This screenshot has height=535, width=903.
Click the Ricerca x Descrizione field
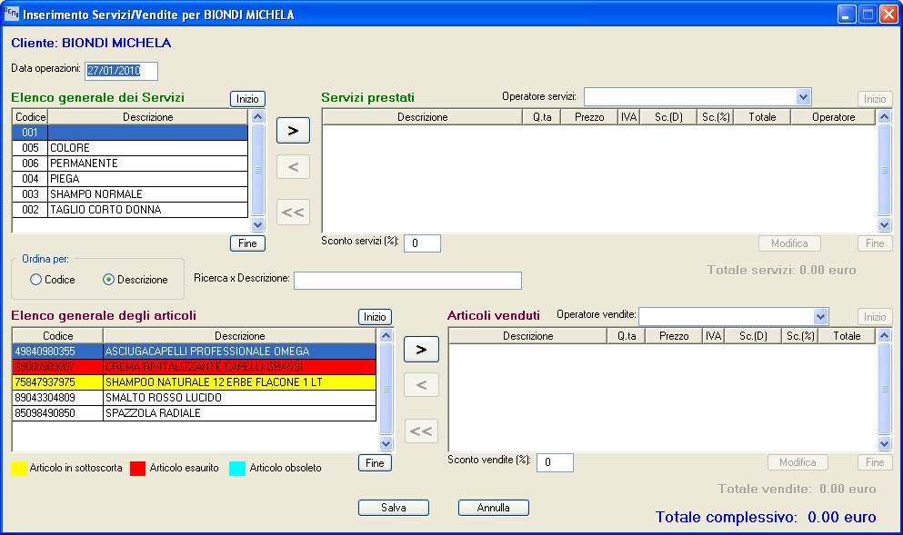click(407, 280)
